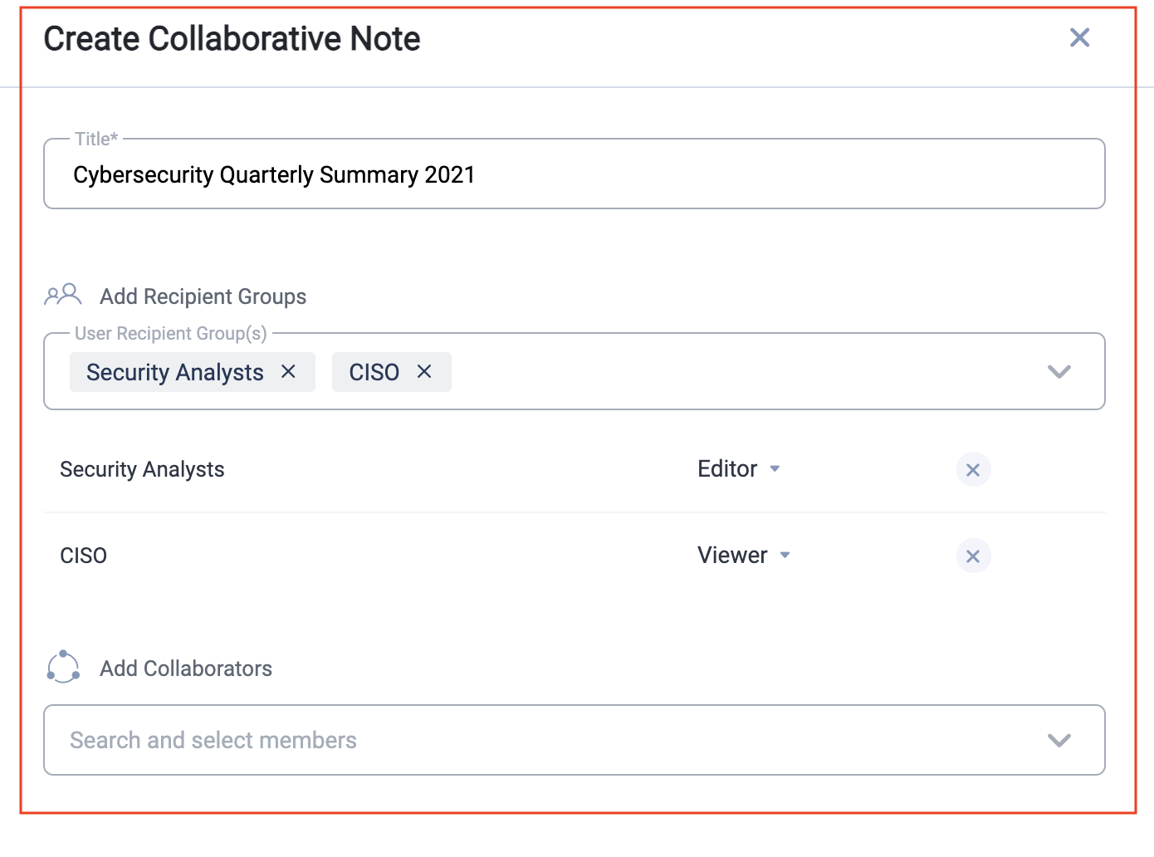Click the Add Recipient Groups heading

coord(203,296)
